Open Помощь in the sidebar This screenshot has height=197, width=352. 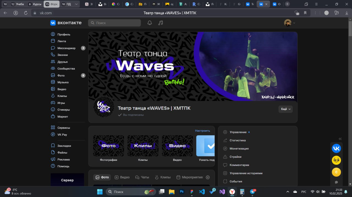point(60,166)
